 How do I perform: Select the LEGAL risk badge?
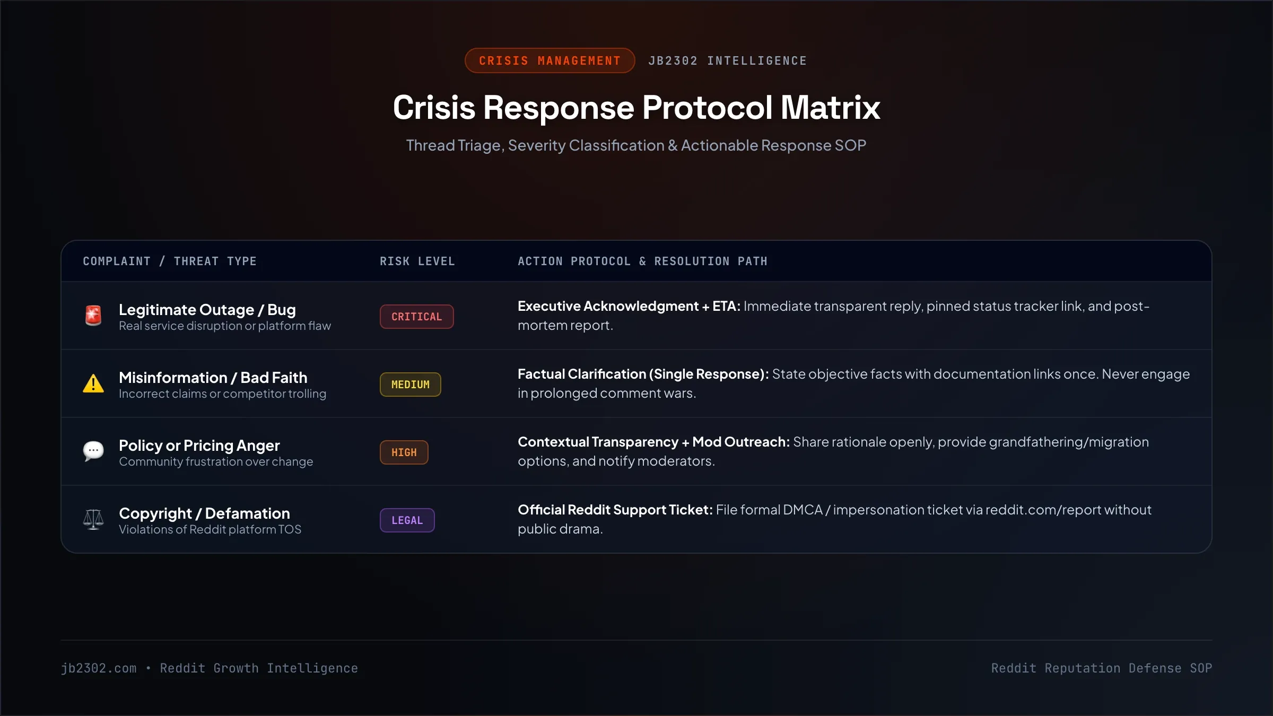(407, 520)
